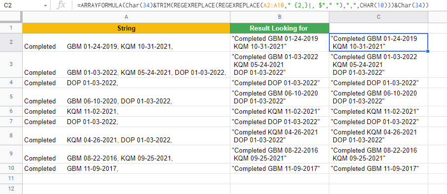Screen dimensions: 447x194
Task: Select cell A6 Completed KQM 11-02-2021,
Action: point(127,111)
